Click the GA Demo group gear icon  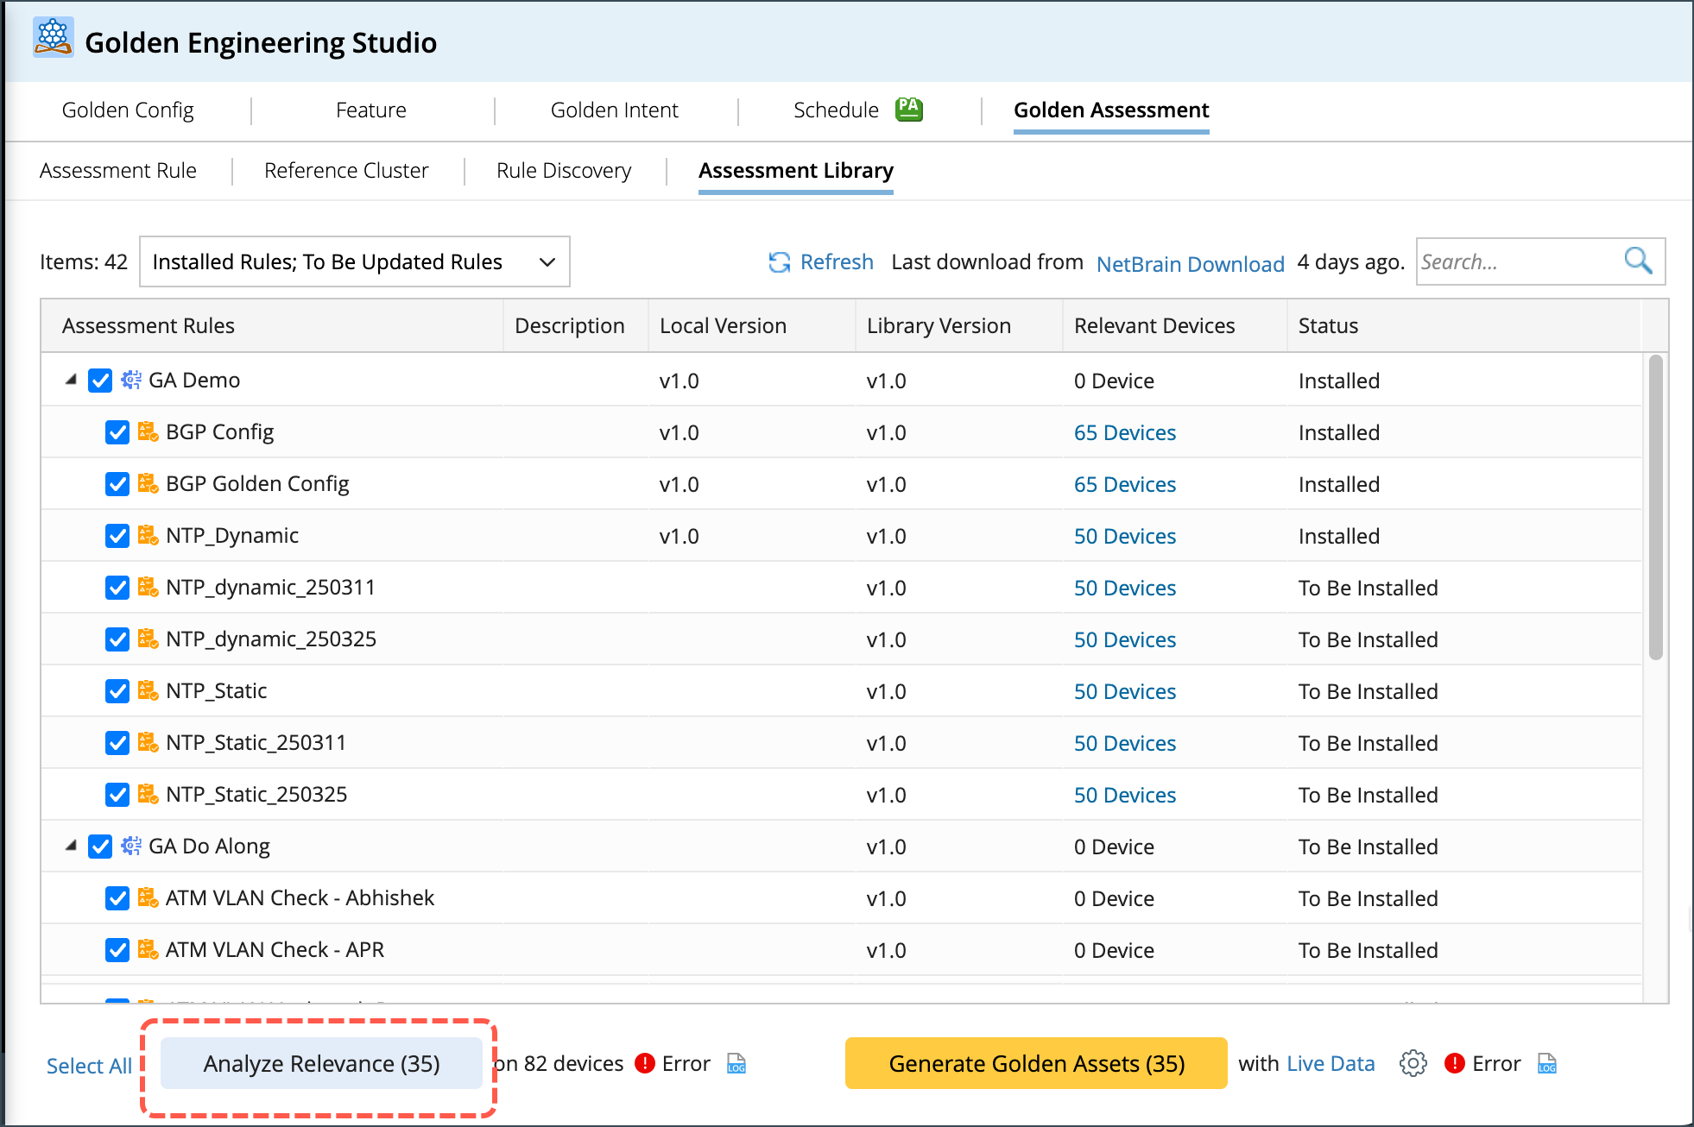130,380
